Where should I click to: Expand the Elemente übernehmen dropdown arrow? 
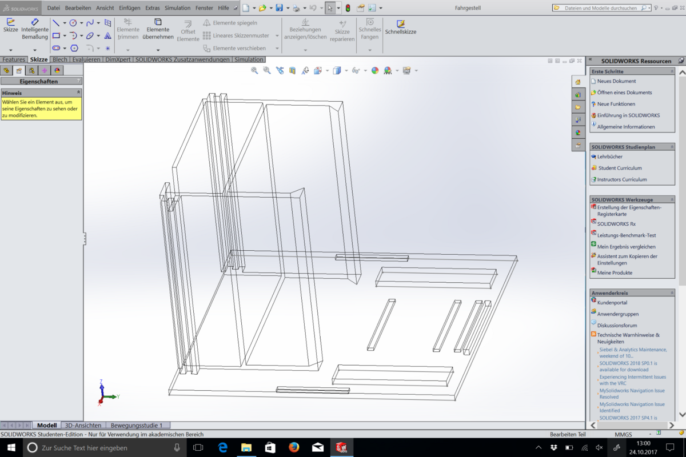tap(158, 50)
